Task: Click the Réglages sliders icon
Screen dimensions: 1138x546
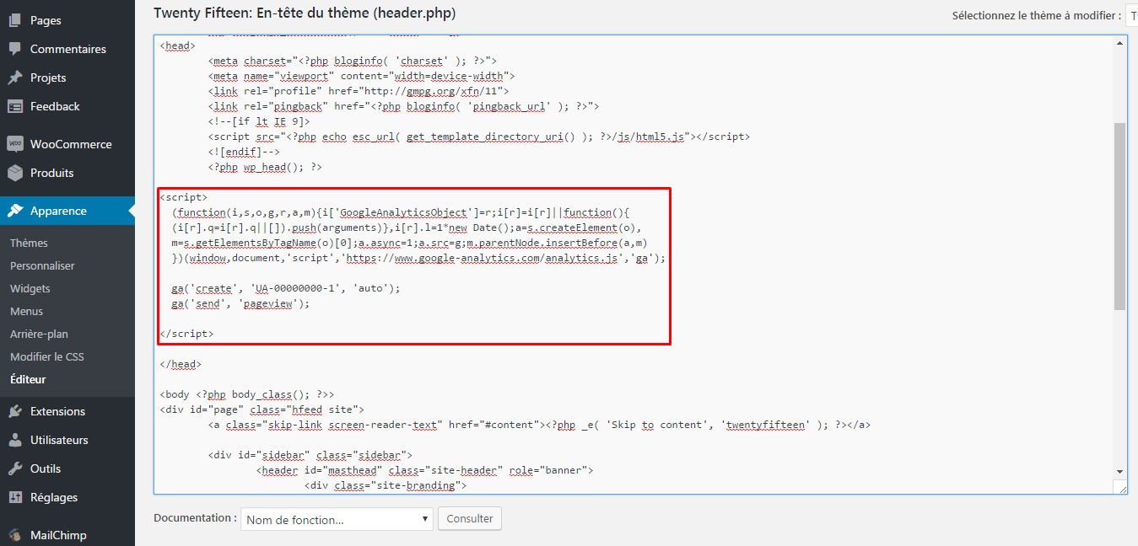Action: [x=15, y=497]
